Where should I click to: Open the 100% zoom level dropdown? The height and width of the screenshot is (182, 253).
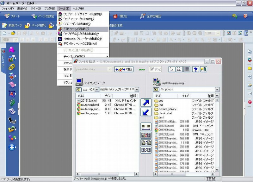click(218, 34)
